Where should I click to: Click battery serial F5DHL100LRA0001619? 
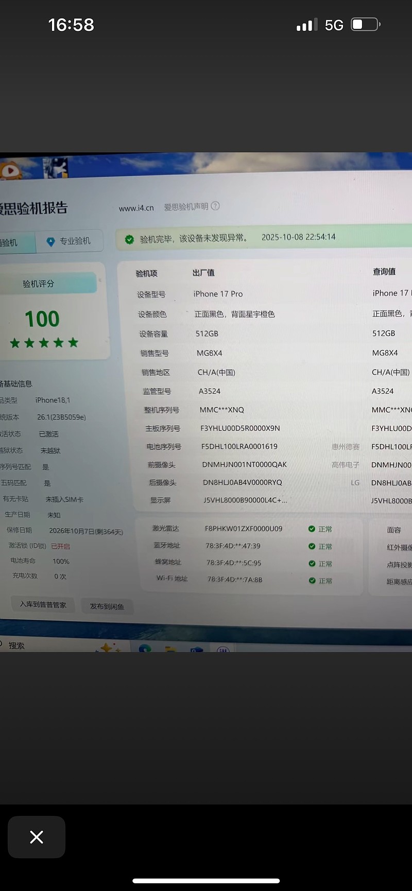[x=239, y=446]
